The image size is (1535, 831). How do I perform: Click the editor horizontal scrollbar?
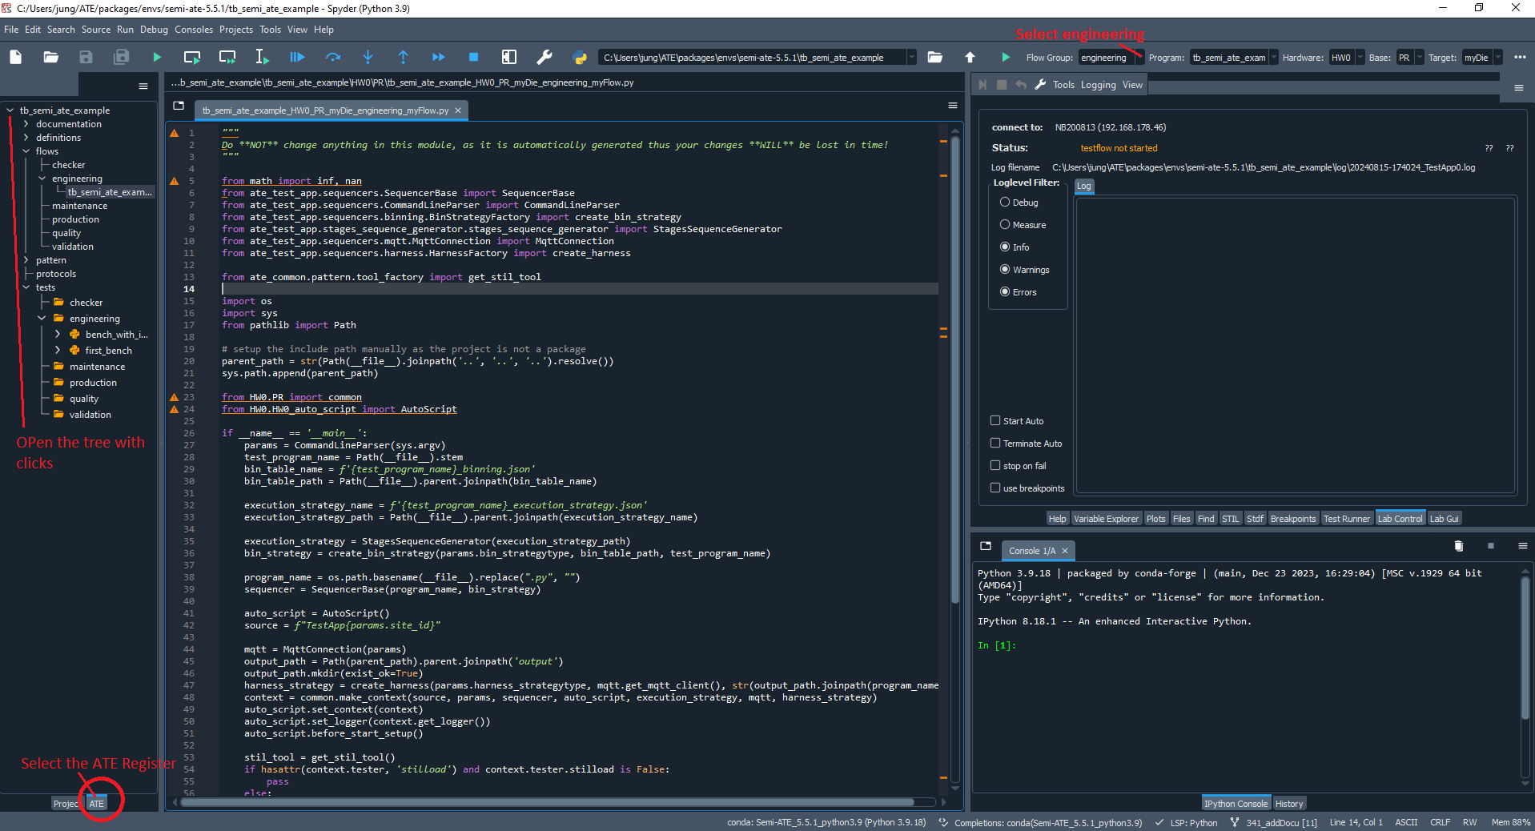548,801
